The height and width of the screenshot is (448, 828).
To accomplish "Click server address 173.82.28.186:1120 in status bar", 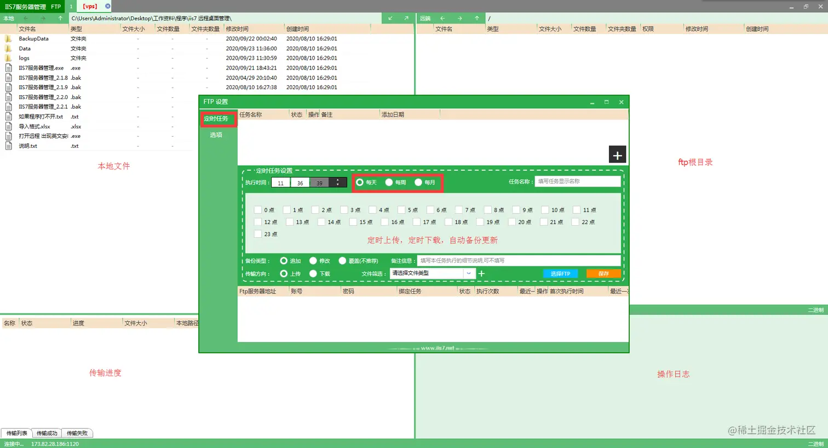I will click(55, 444).
